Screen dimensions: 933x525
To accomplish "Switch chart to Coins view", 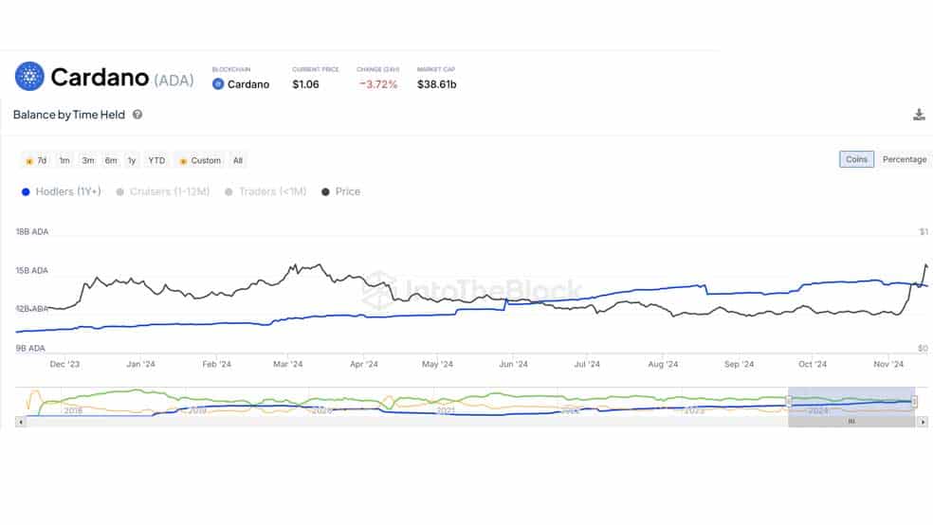I will (x=856, y=159).
